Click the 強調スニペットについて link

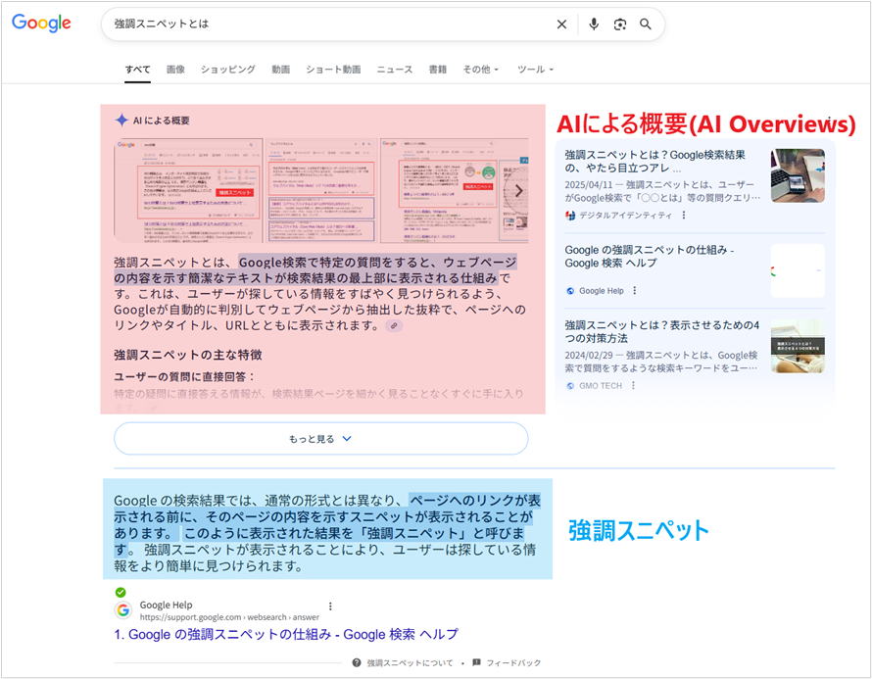(x=410, y=663)
